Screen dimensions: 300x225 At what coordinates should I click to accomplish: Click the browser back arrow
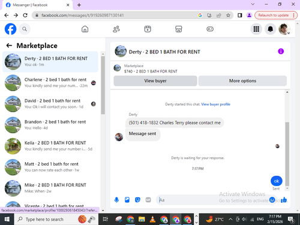pos(7,15)
